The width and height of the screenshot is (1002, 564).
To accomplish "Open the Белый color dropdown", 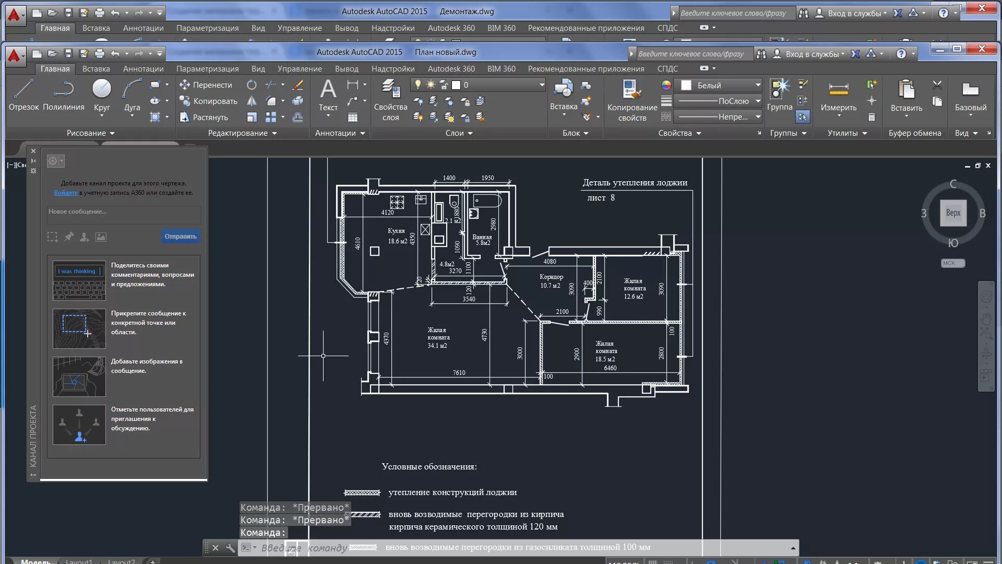I will tap(758, 85).
